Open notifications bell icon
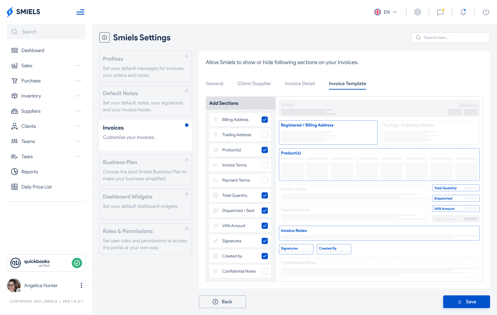 [463, 12]
